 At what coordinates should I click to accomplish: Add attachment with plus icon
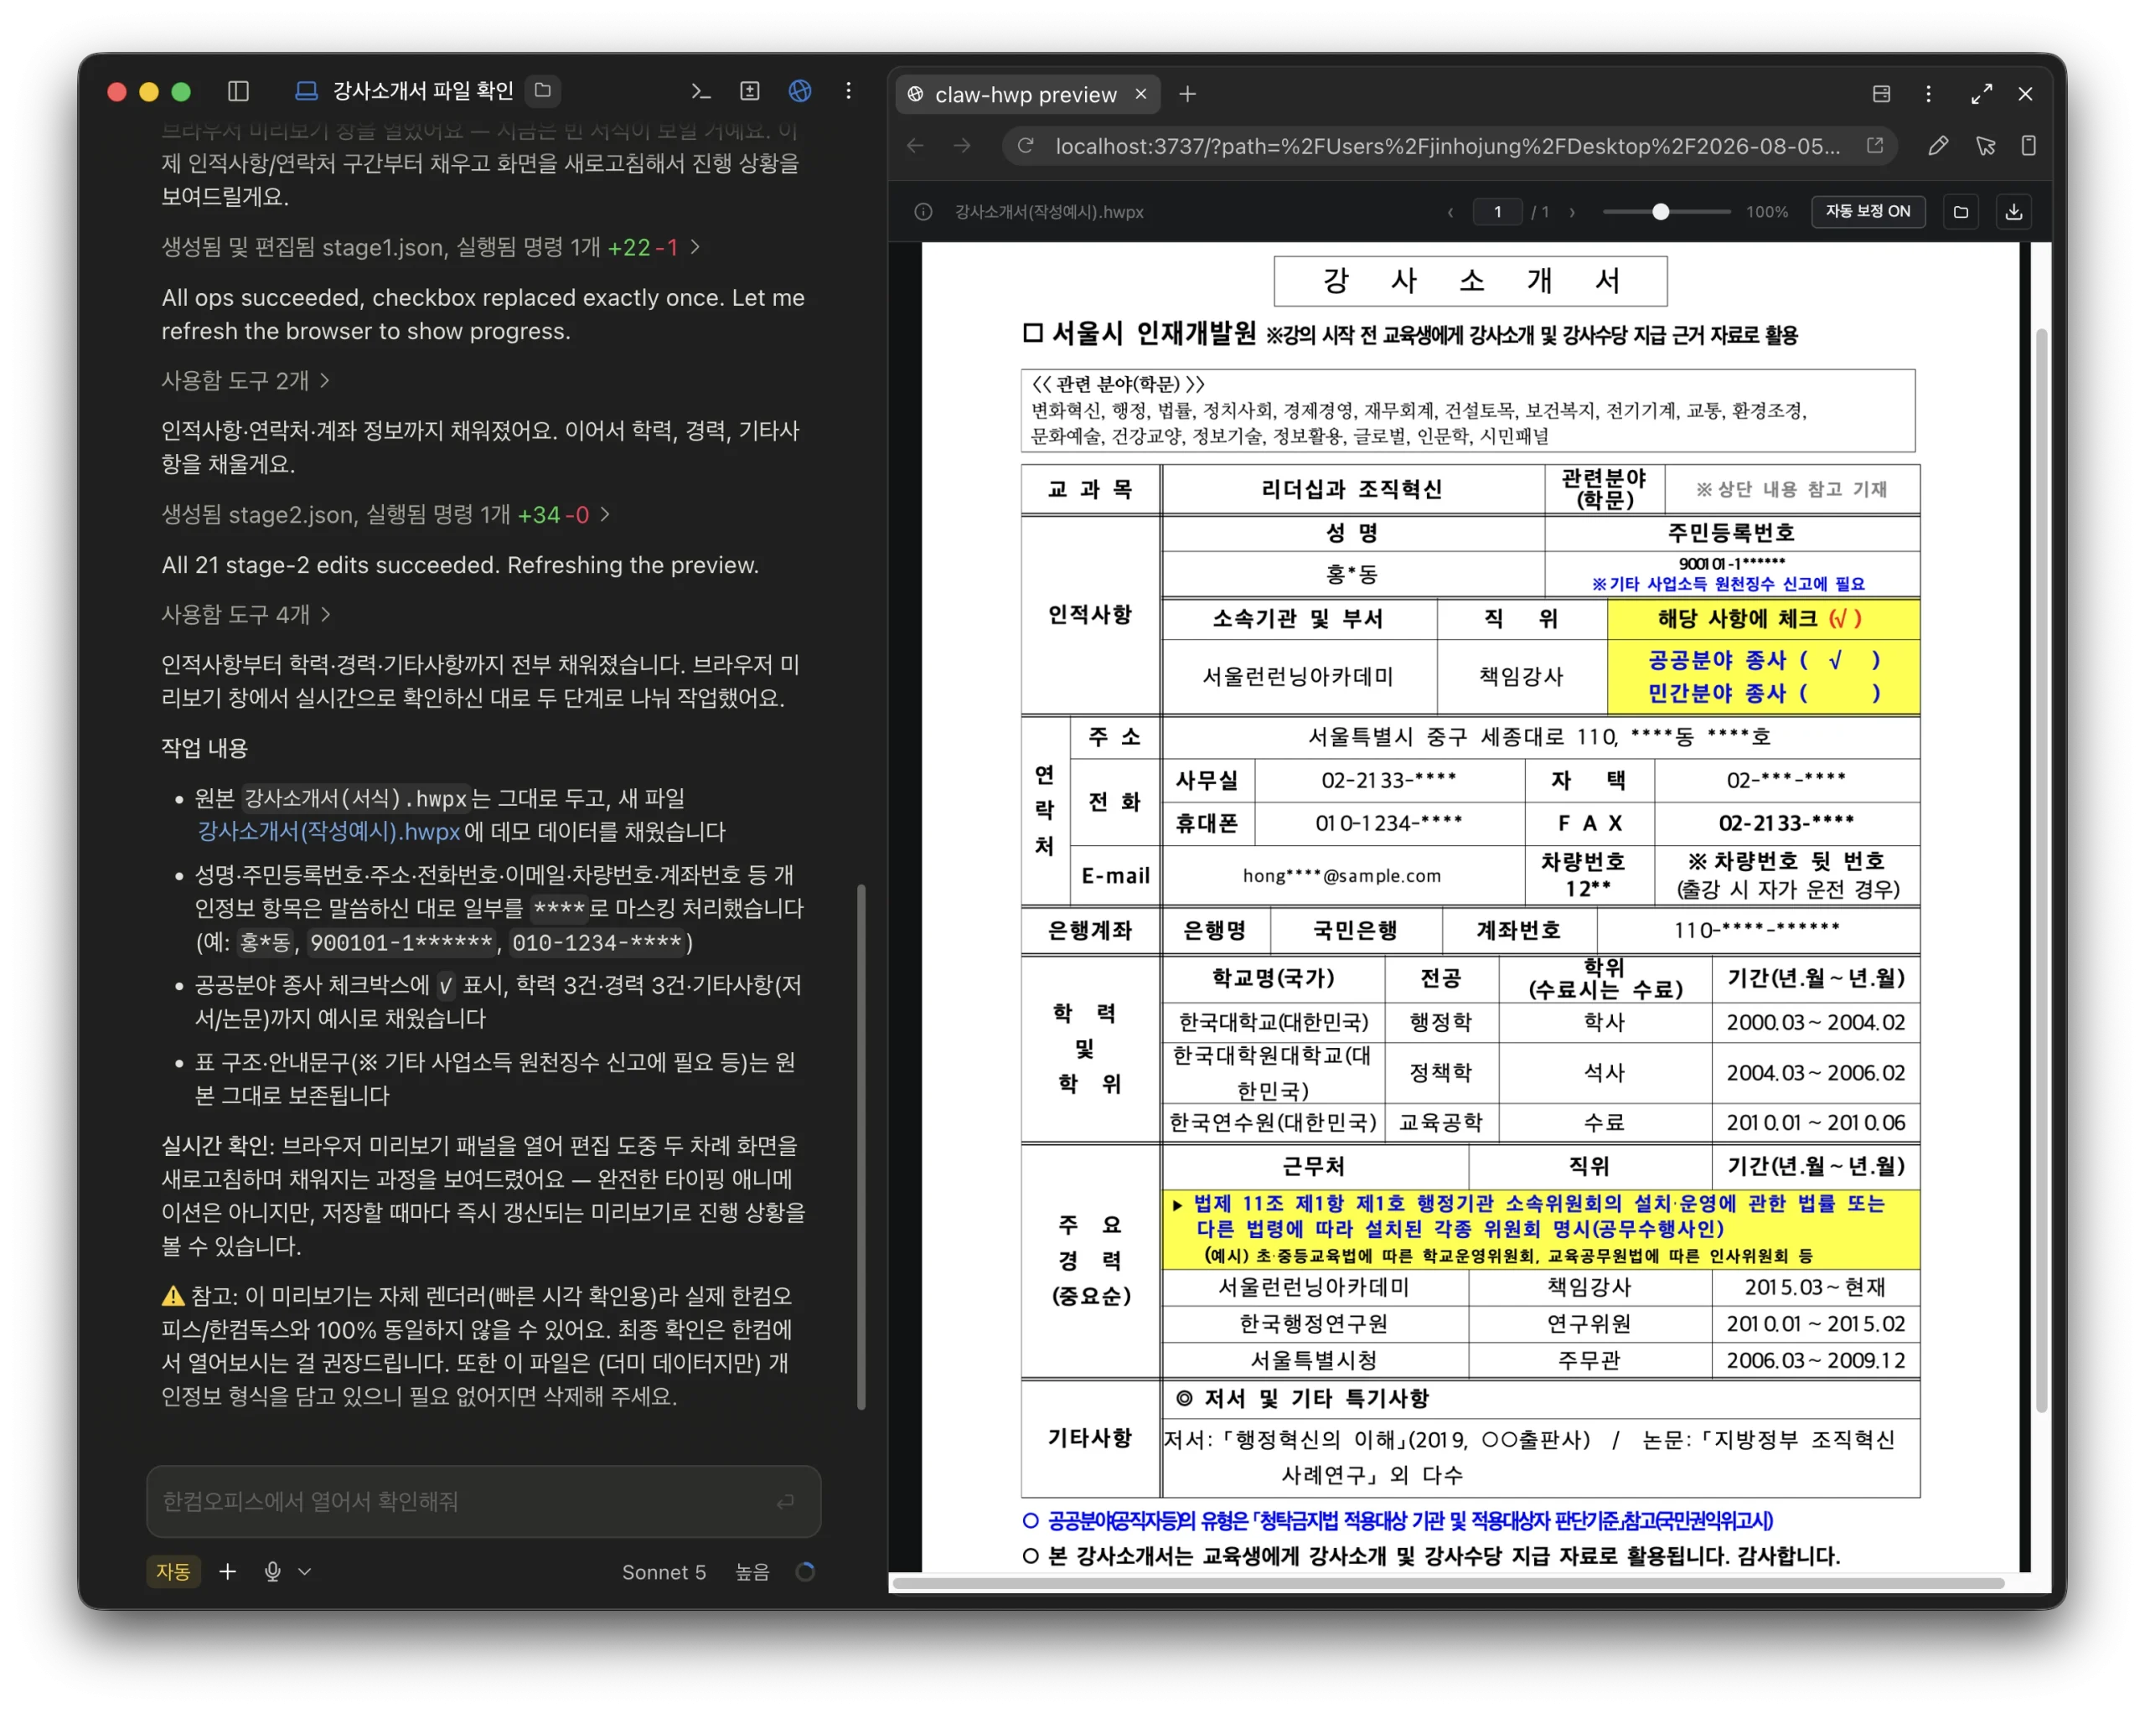click(227, 1571)
